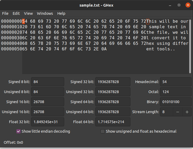Increase stream length with plus button
193x149 pixels.
tap(187, 112)
